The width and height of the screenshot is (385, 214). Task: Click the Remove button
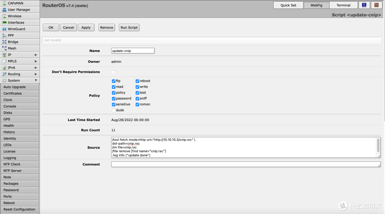coord(107,27)
